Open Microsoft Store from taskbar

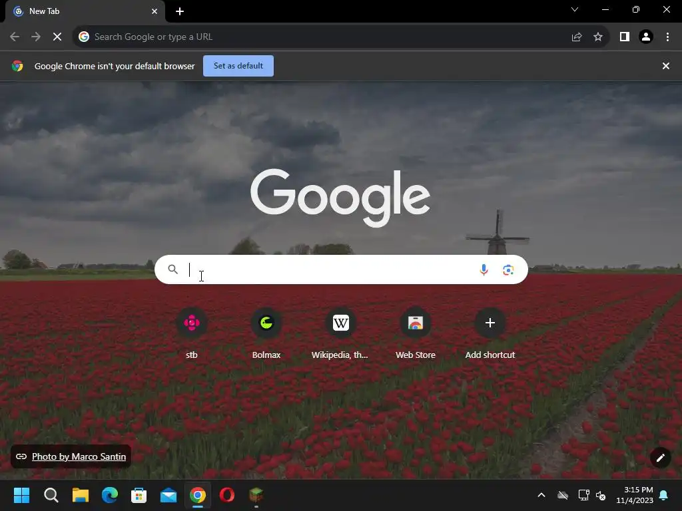[139, 495]
